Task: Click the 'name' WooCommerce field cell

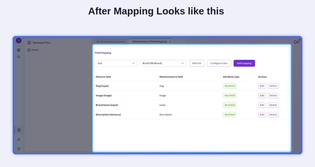Action: [162, 105]
